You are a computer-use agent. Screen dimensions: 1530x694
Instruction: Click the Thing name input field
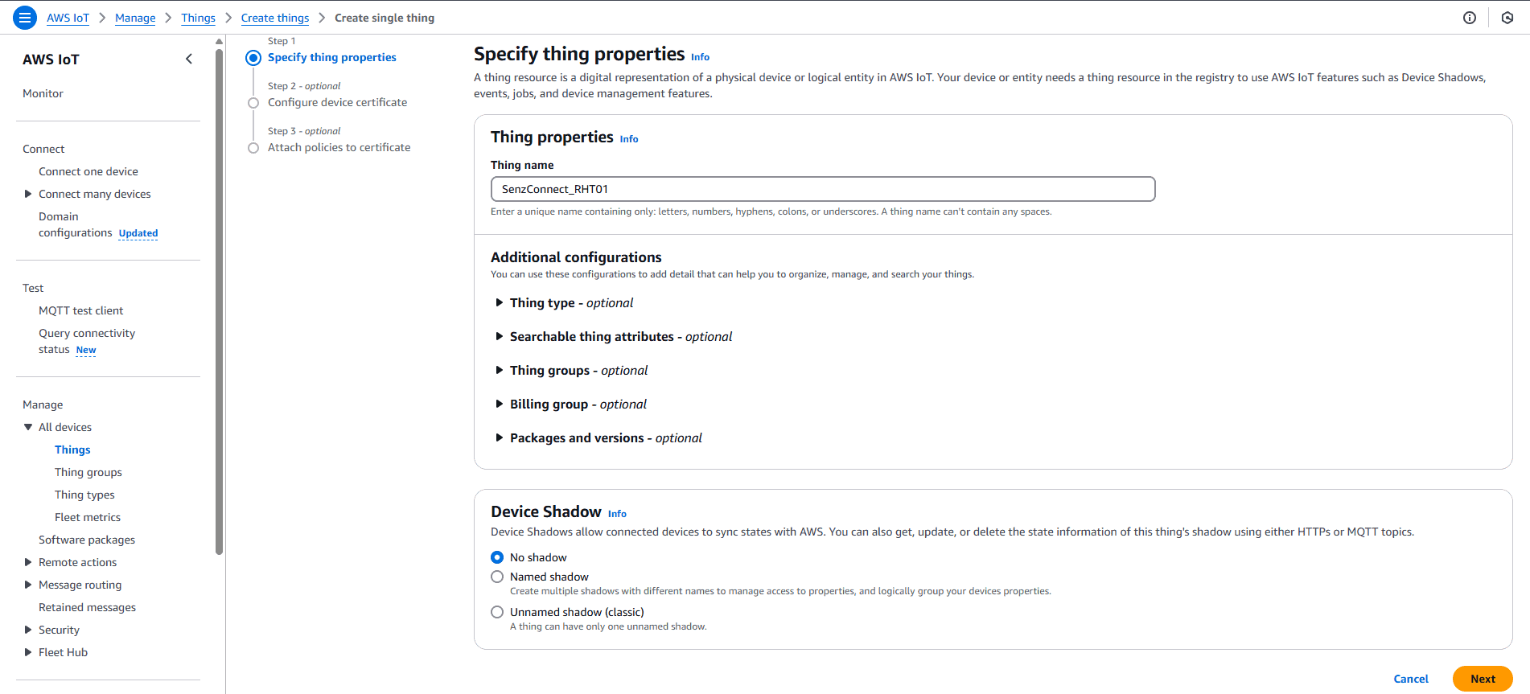pos(822,189)
